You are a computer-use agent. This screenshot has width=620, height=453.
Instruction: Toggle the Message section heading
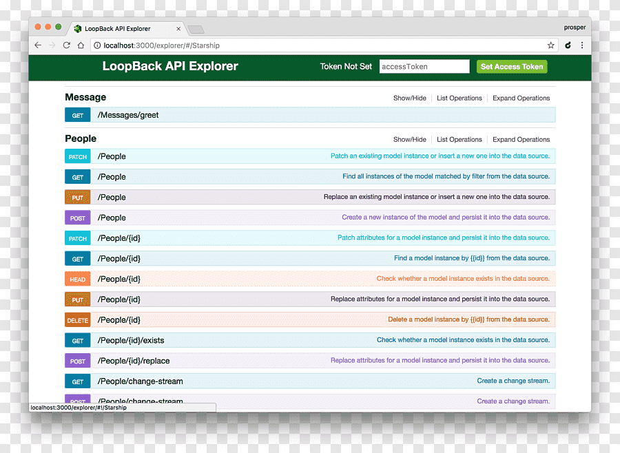pyautogui.click(x=85, y=97)
